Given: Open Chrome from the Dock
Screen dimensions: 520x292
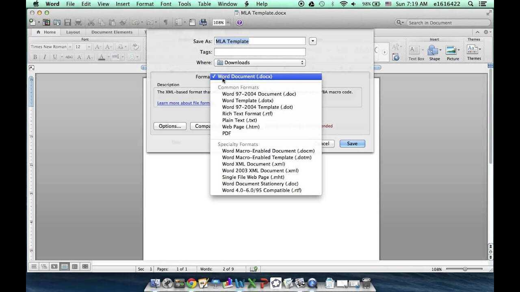Looking at the screenshot, I should pyautogui.click(x=191, y=283).
